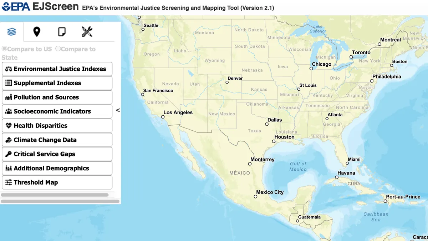
Task: Click the Mexico City marker
Action: click(255, 197)
